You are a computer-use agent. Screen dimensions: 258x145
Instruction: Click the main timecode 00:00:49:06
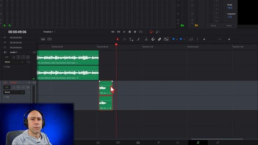[x=17, y=32]
